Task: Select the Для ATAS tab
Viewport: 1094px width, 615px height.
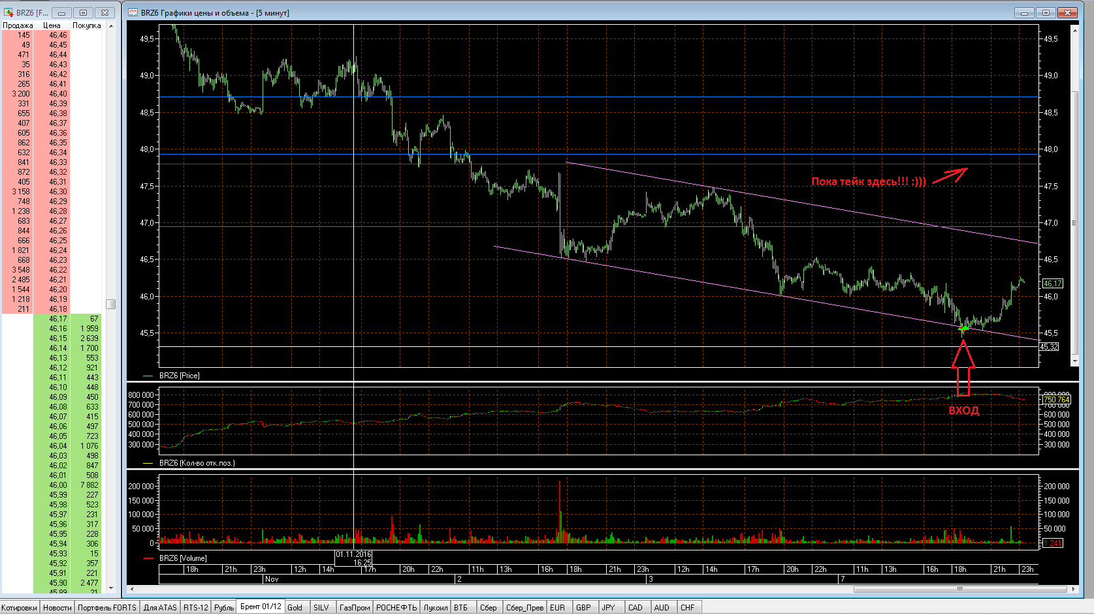Action: [160, 608]
